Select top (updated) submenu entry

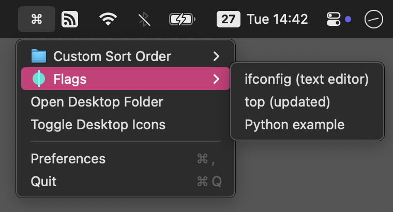tap(287, 102)
